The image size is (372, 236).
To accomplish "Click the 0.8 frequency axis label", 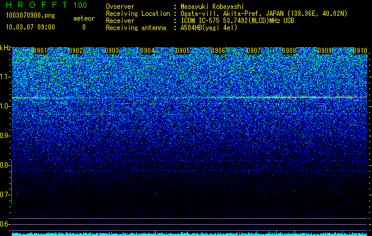I will tap(5, 165).
